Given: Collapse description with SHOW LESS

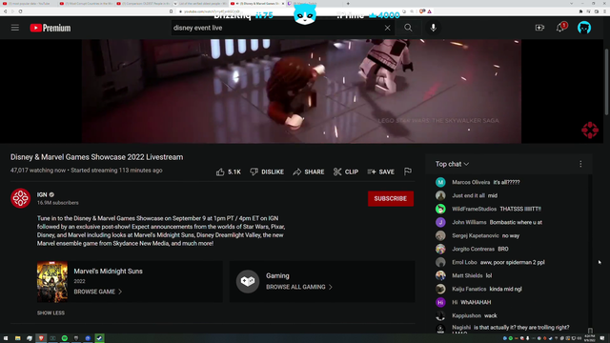Looking at the screenshot, I should click(51, 313).
